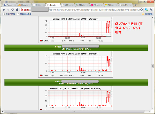Click the Max 40.00 value on CPU 0 graph
Image resolution: width=155 pixels, height=114 pixels.
pyautogui.click(x=100, y=41)
